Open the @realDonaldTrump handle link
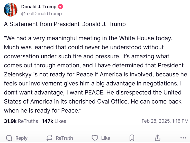190x143 pixels. (41, 14)
